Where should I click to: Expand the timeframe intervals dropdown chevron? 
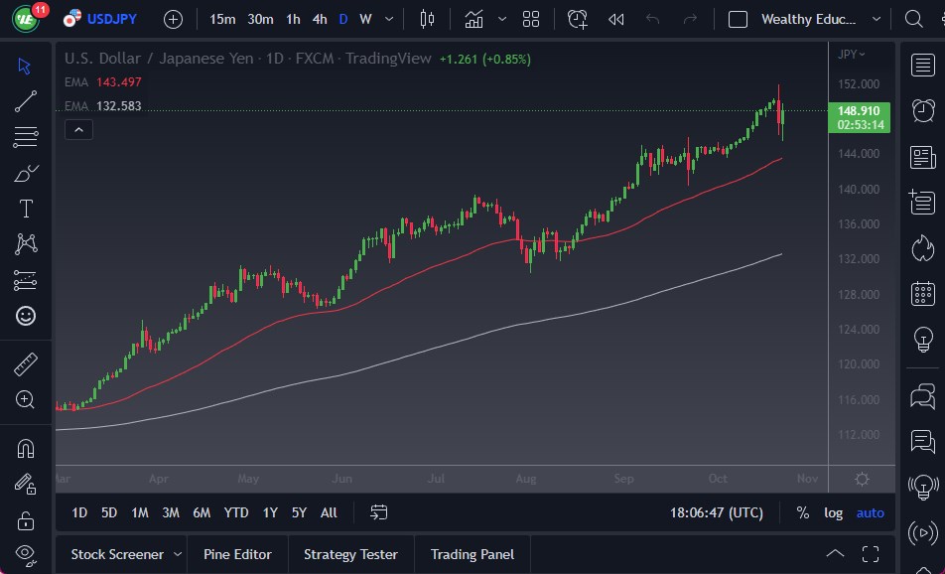(389, 19)
